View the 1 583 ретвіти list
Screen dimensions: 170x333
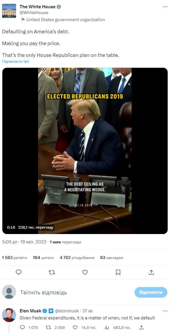pos(15,258)
